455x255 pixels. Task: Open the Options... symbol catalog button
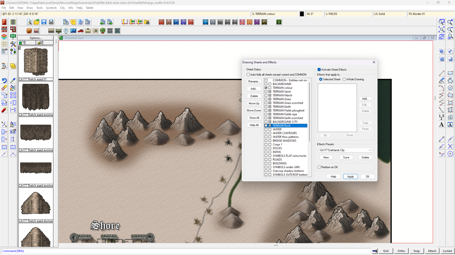click(36, 38)
